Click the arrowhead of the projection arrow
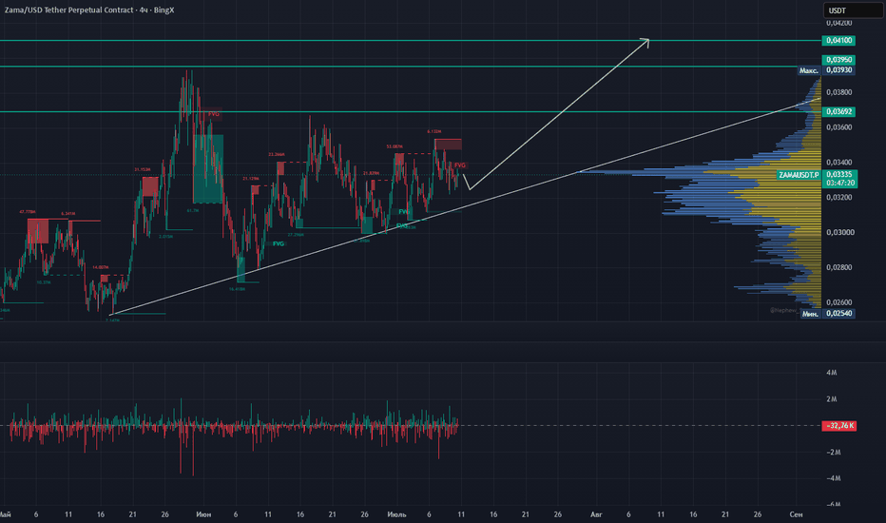Image resolution: width=886 pixels, height=523 pixels. pos(645,41)
